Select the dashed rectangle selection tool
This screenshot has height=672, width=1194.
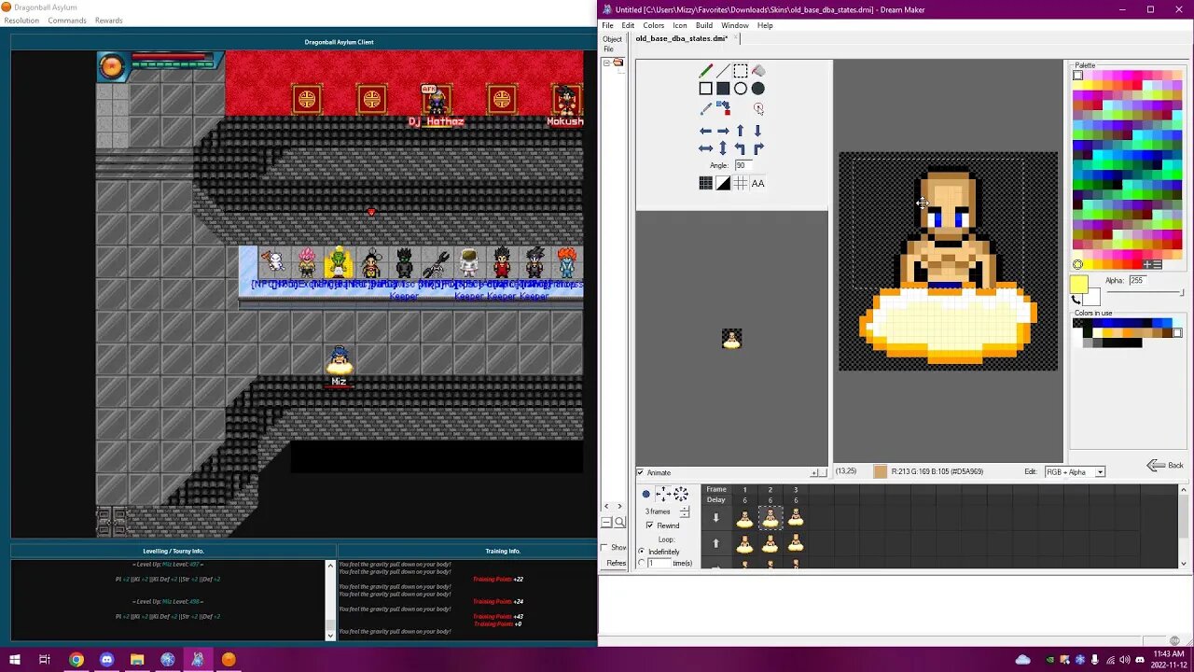click(741, 71)
